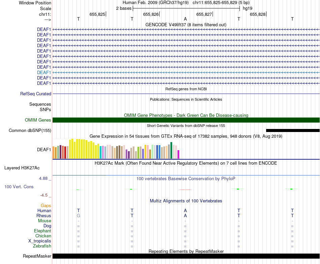320x264 pixels.
Task: Click the Human alignment row label
Action: [44, 210]
